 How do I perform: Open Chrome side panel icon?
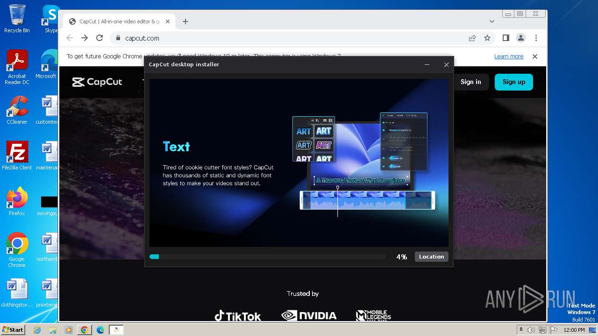tap(506, 38)
